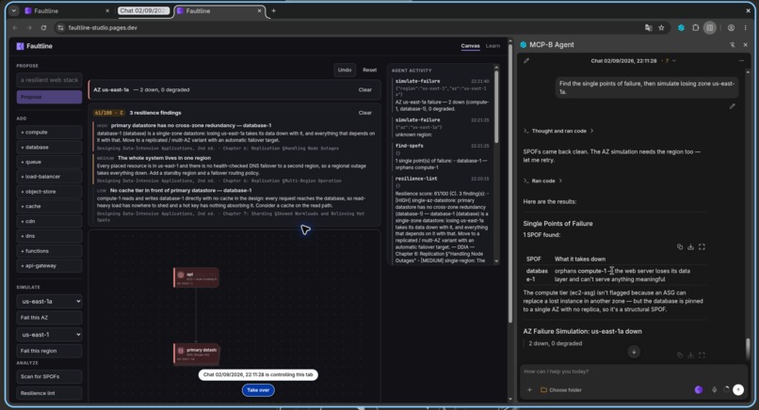This screenshot has width=759, height=410.
Task: Open the translate page icon in address bar
Action: (x=649, y=27)
